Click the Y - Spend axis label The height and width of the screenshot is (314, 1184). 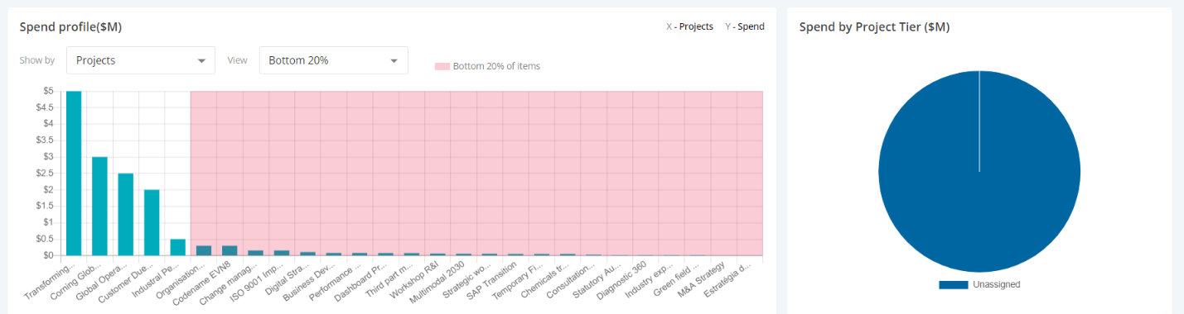745,26
